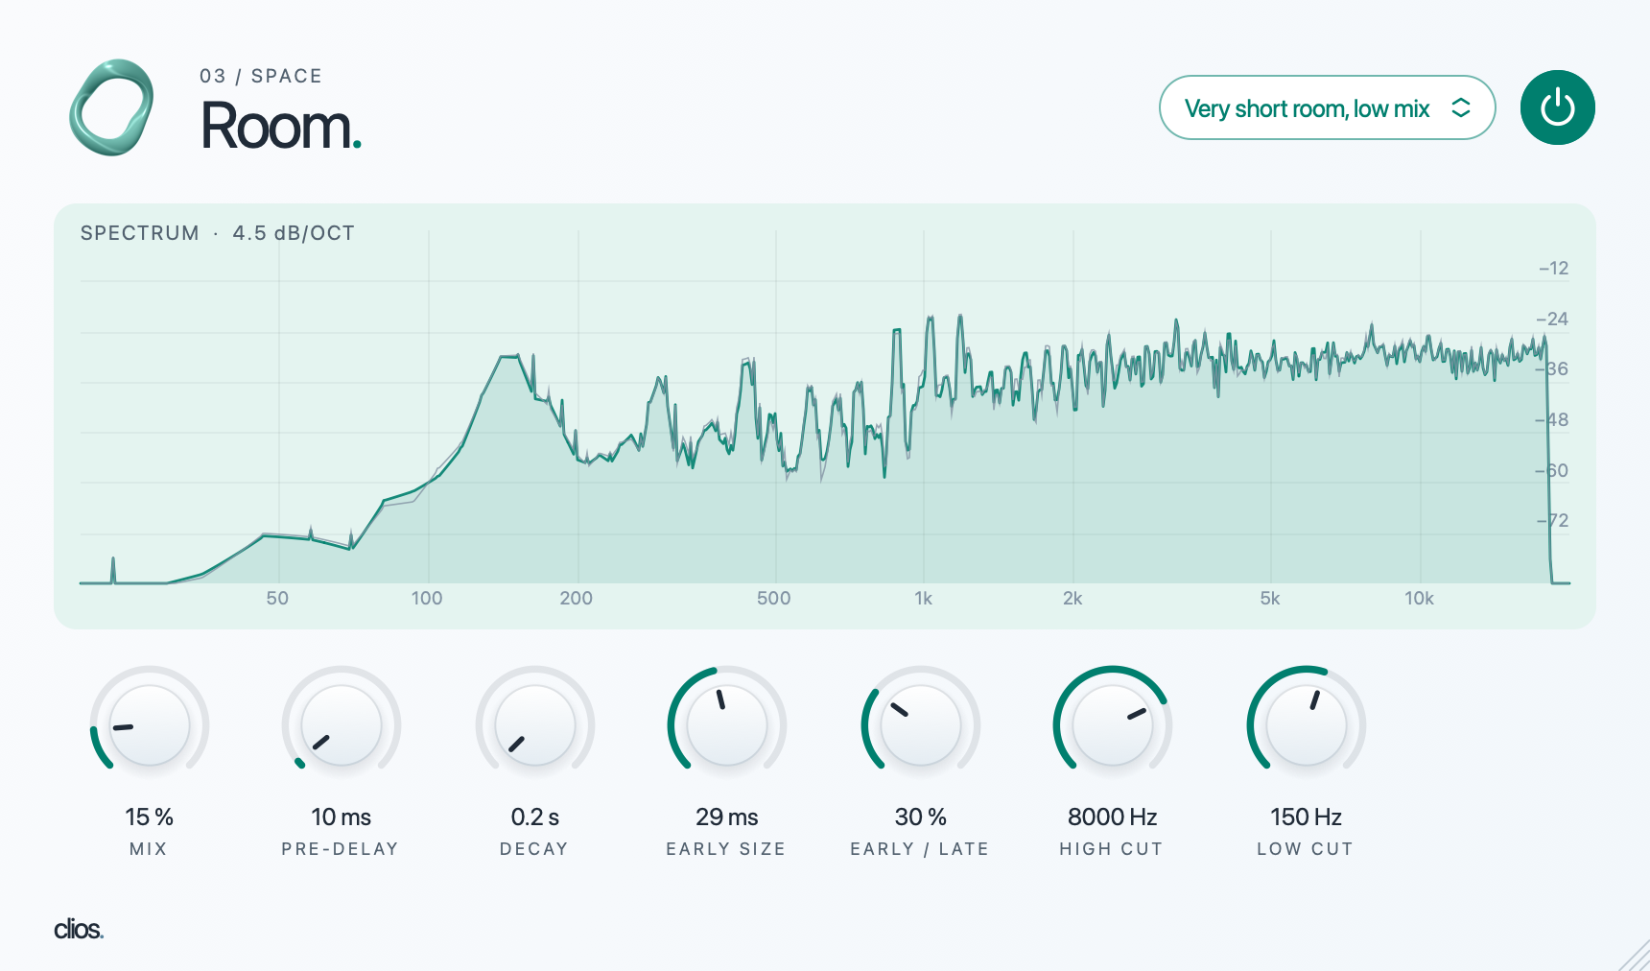Click the clios. brand logo
Viewport: 1650px width, 971px height.
[79, 930]
